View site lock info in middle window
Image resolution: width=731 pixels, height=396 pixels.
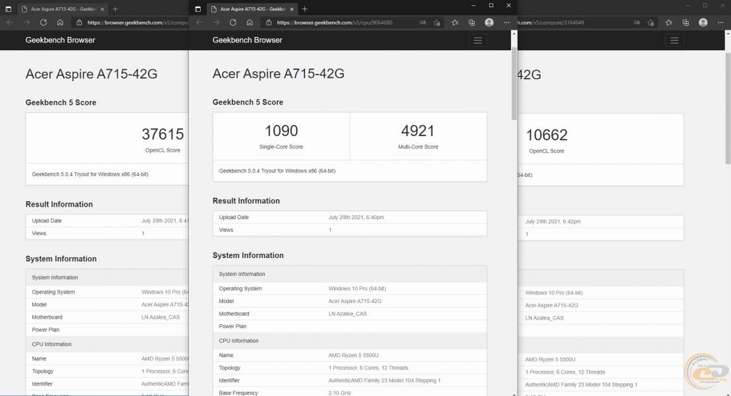[269, 22]
